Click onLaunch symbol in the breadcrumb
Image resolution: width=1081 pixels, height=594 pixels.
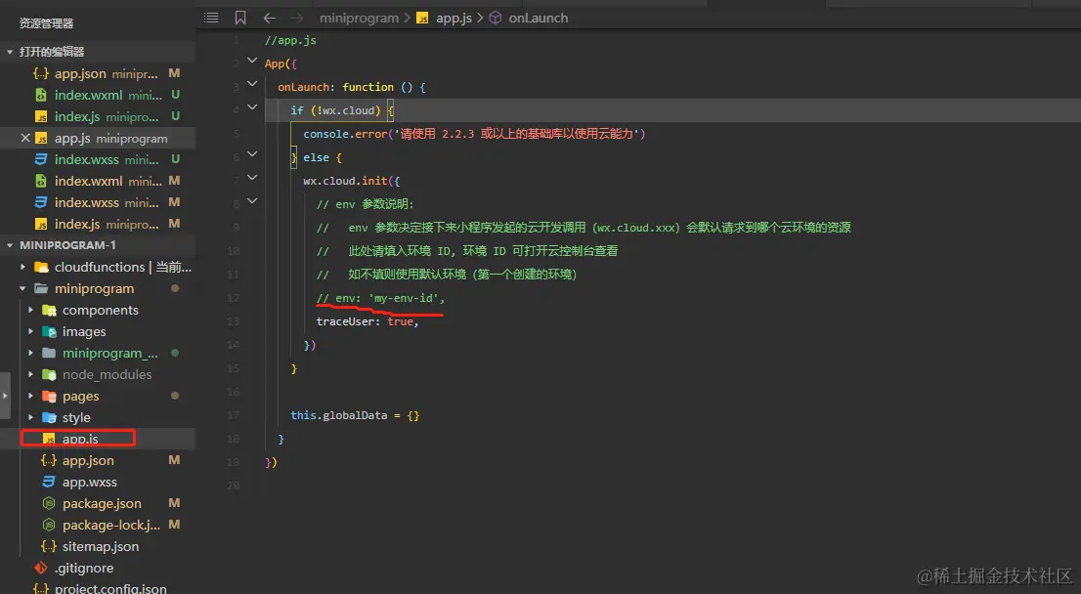(x=538, y=18)
